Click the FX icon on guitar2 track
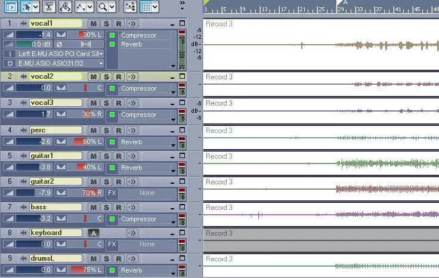 coord(112,193)
